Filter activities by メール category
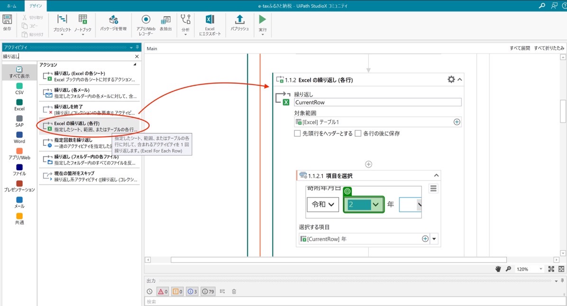The width and height of the screenshot is (567, 306). click(x=19, y=202)
